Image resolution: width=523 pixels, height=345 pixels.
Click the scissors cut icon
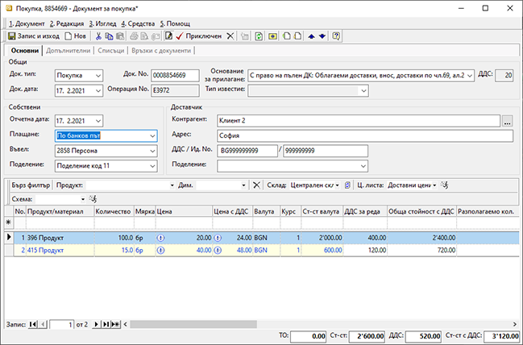[x=98, y=36]
